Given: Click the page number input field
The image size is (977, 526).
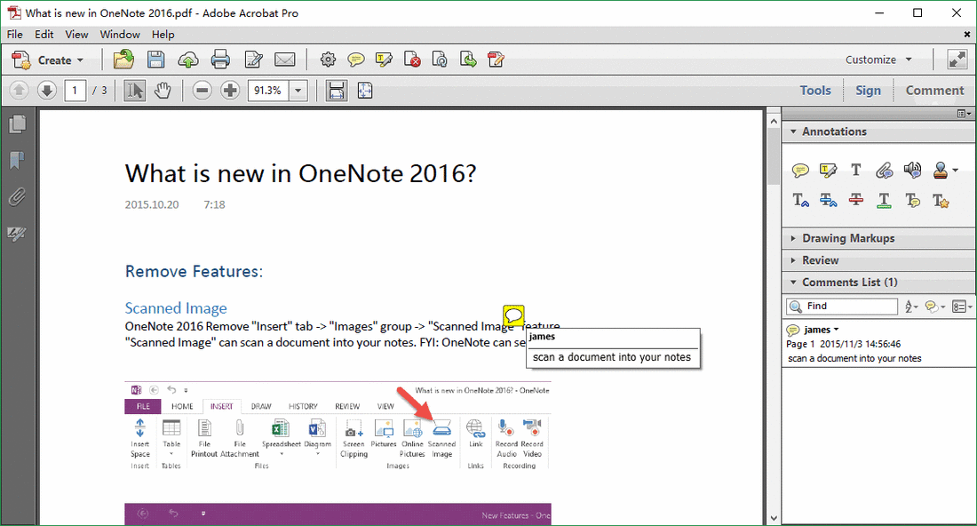Looking at the screenshot, I should tap(75, 91).
